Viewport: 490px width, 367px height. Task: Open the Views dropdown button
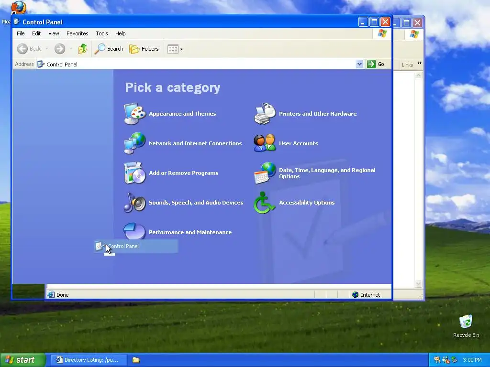pyautogui.click(x=175, y=49)
